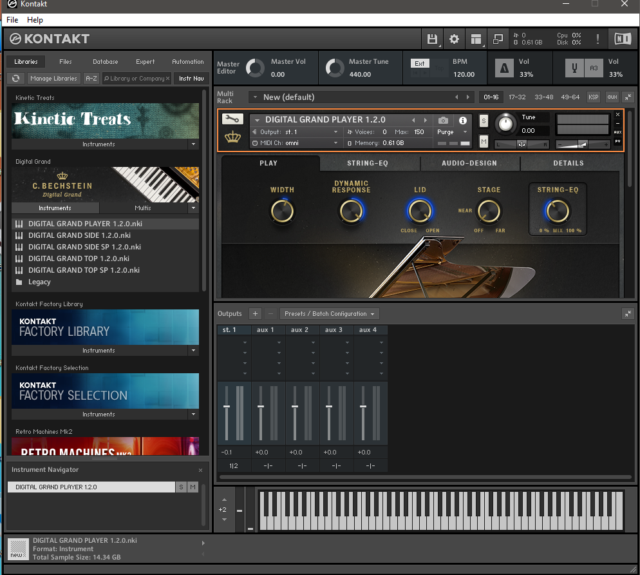Viewport: 640px width, 575px height.
Task: Toggle the instrument Solo S button
Action: (x=484, y=121)
